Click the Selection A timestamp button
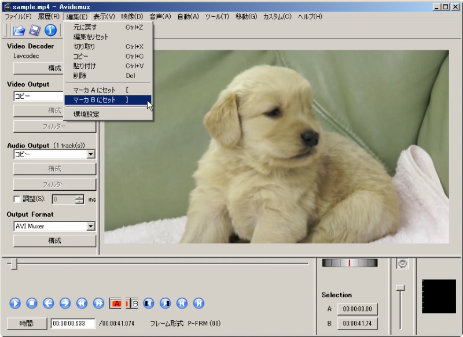This screenshot has width=463, height=337. tap(357, 309)
